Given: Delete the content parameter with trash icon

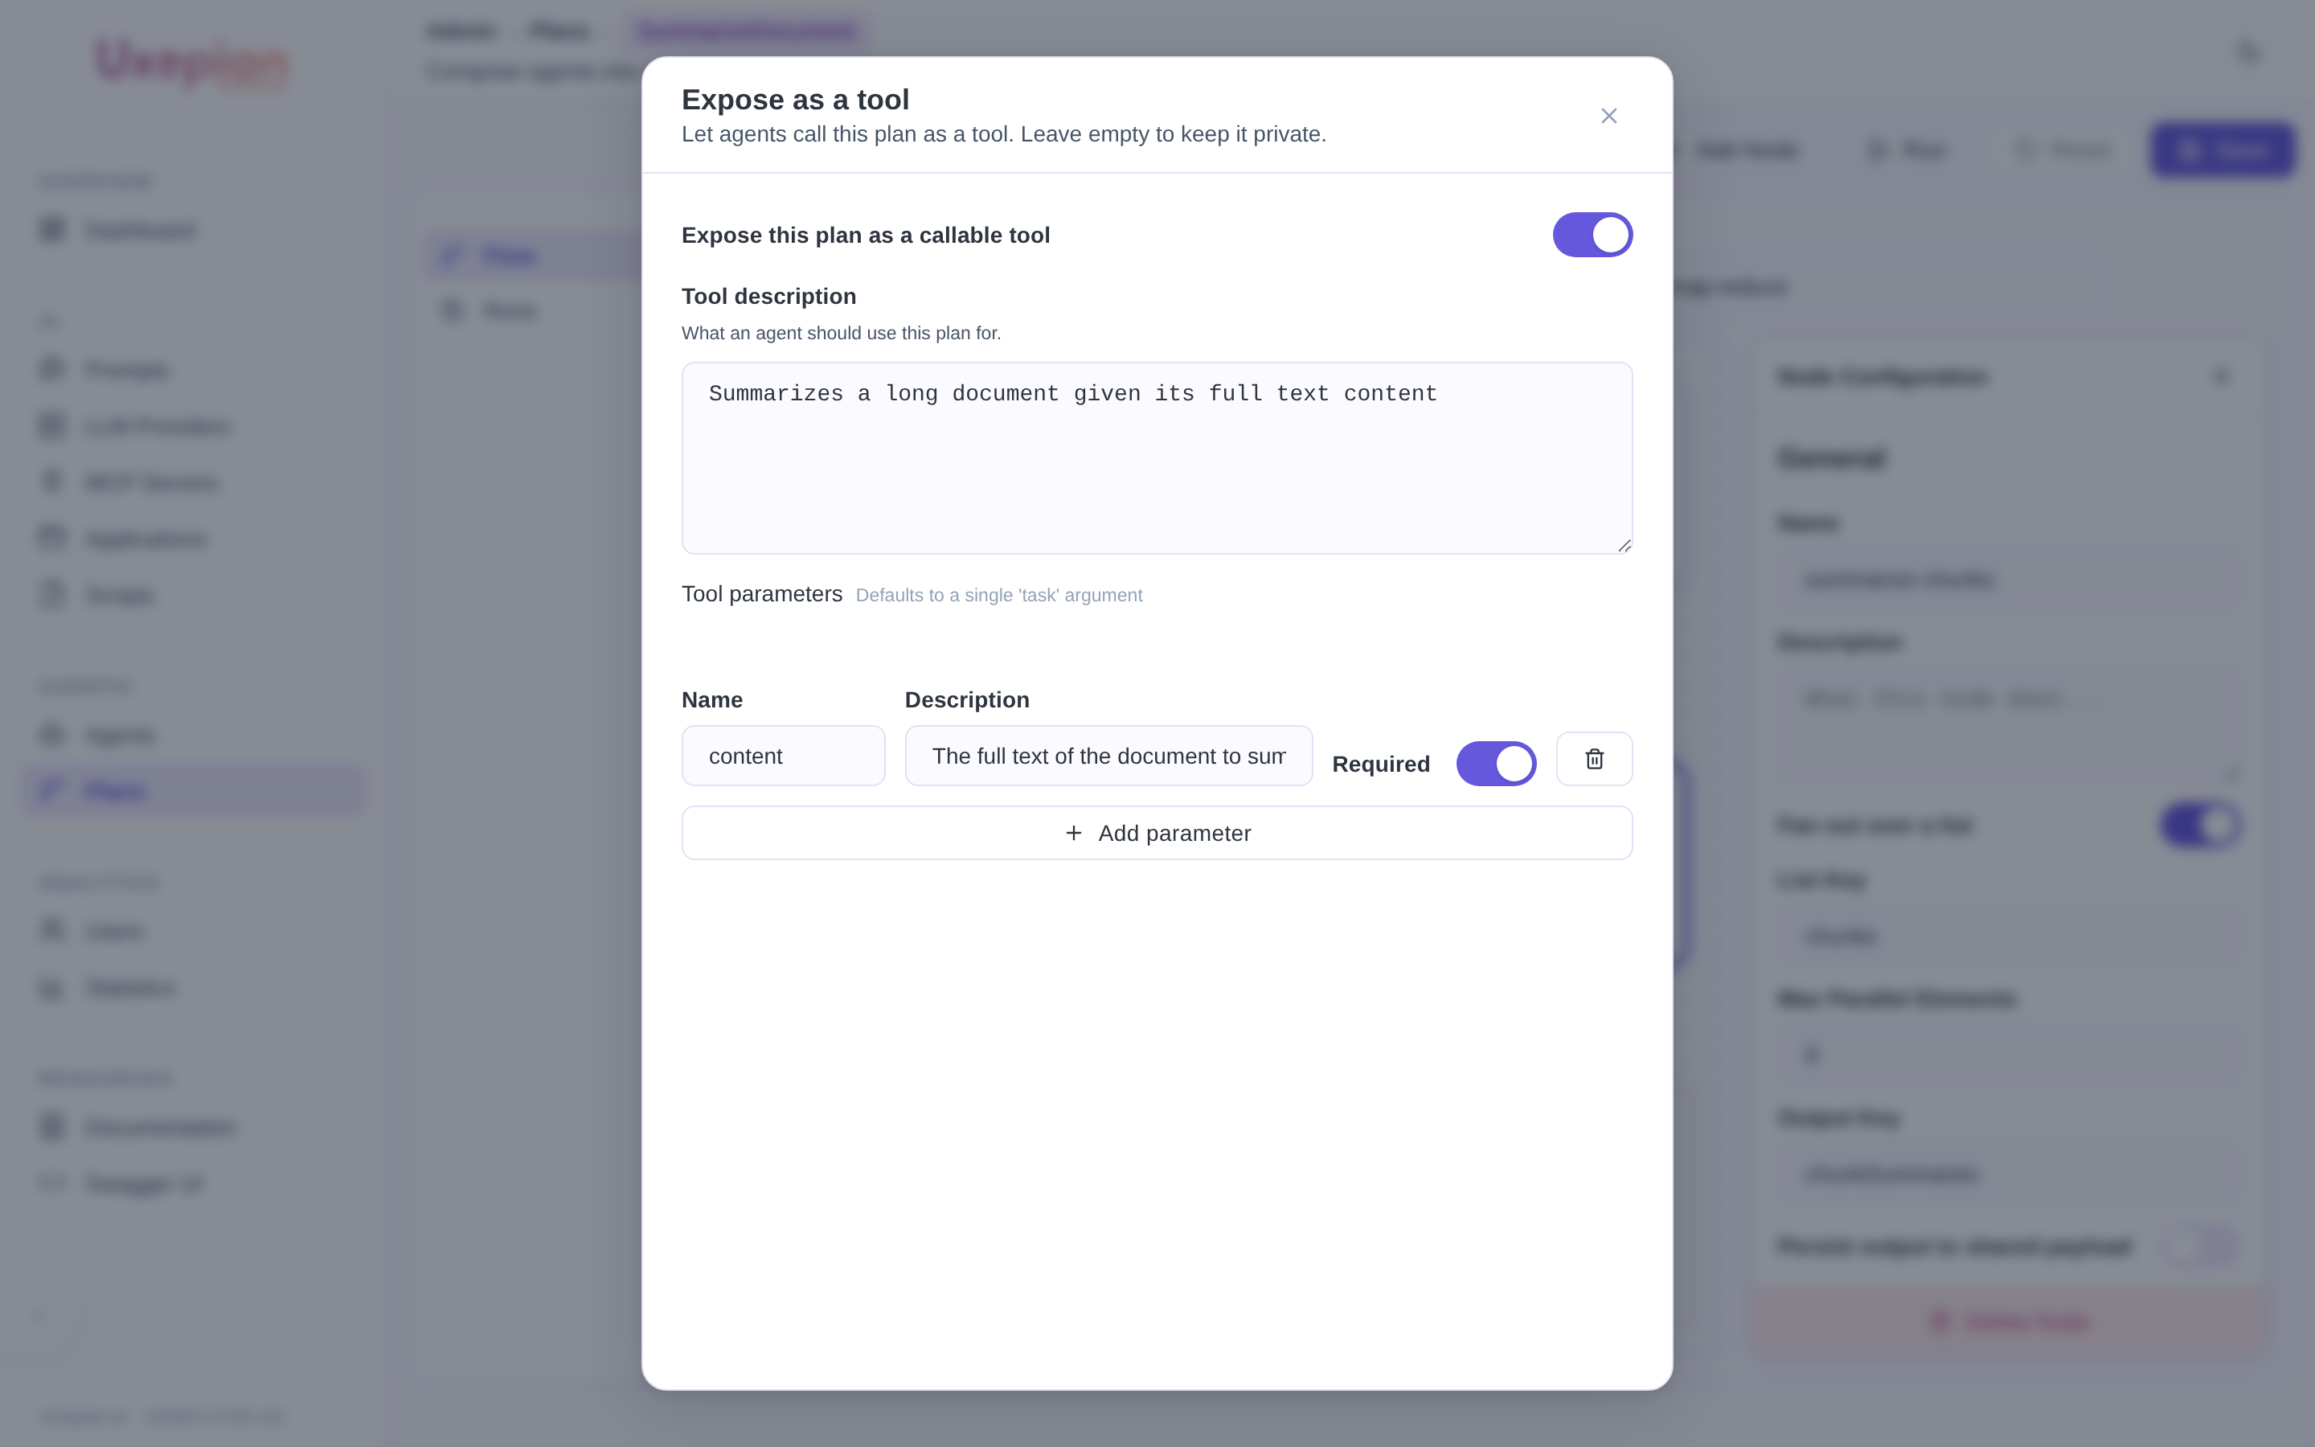Looking at the screenshot, I should [1594, 759].
